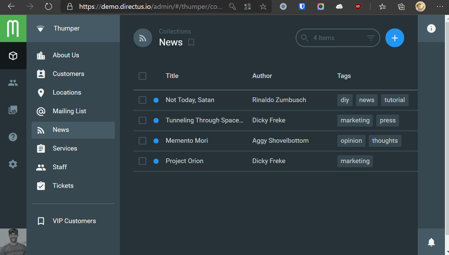449x255 pixels.
Task: Bookmark the News collection view
Action: 191,42
